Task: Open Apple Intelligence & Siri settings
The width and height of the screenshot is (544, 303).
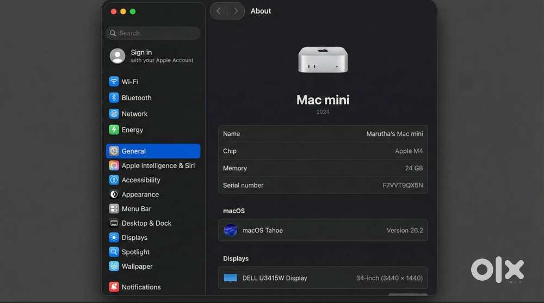Action: [x=158, y=165]
